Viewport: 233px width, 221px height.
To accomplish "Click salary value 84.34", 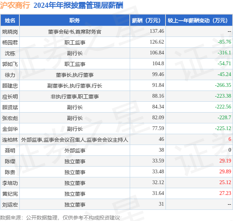I will 158,107.
